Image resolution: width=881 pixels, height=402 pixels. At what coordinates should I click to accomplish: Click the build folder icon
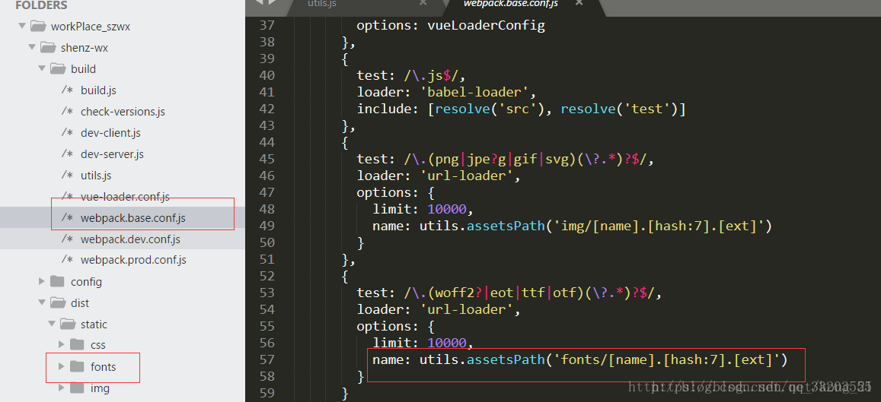pyautogui.click(x=58, y=69)
